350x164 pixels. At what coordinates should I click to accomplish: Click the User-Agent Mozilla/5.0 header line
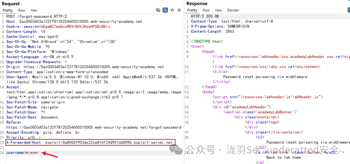92,79
